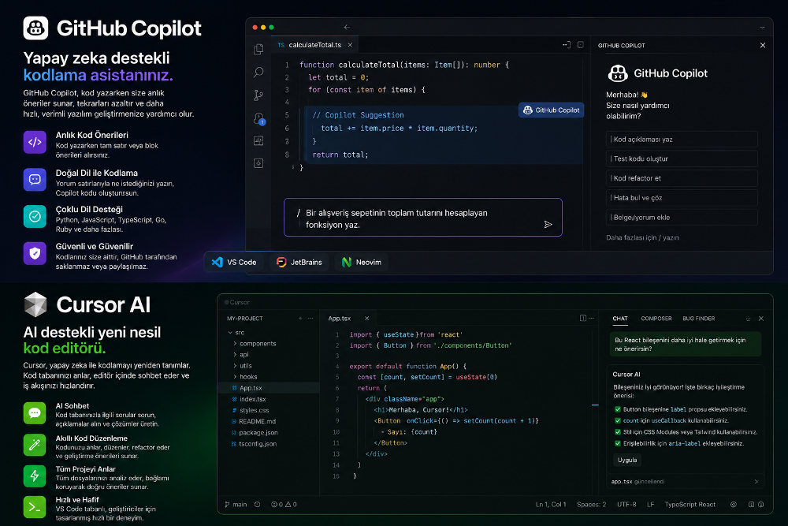Viewport: 788px width, 526px height.
Task: Click the main branch indicator in status bar
Action: 236,505
